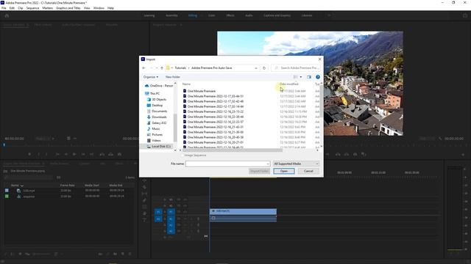Screen dimensions: 471x264
Task: Go up one folder level in Import dialog
Action: 162,68
